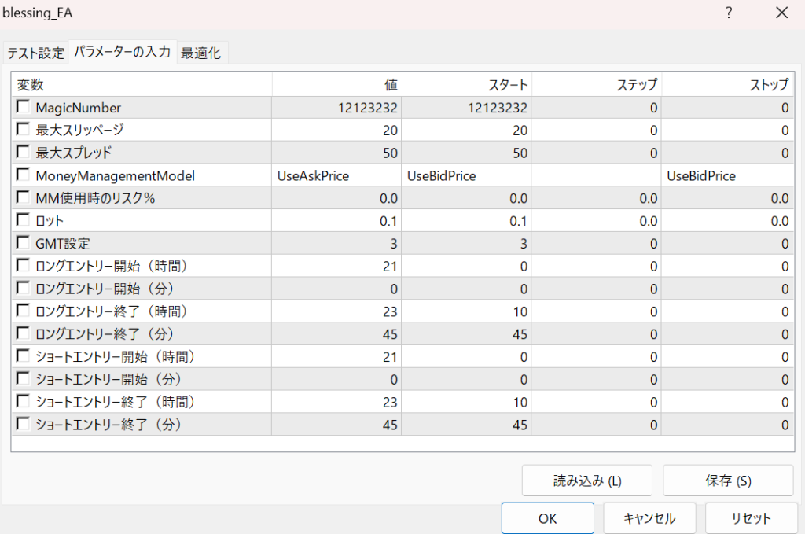The image size is (805, 534).
Task: Select the MagicNumber variable name
Action: (78, 108)
